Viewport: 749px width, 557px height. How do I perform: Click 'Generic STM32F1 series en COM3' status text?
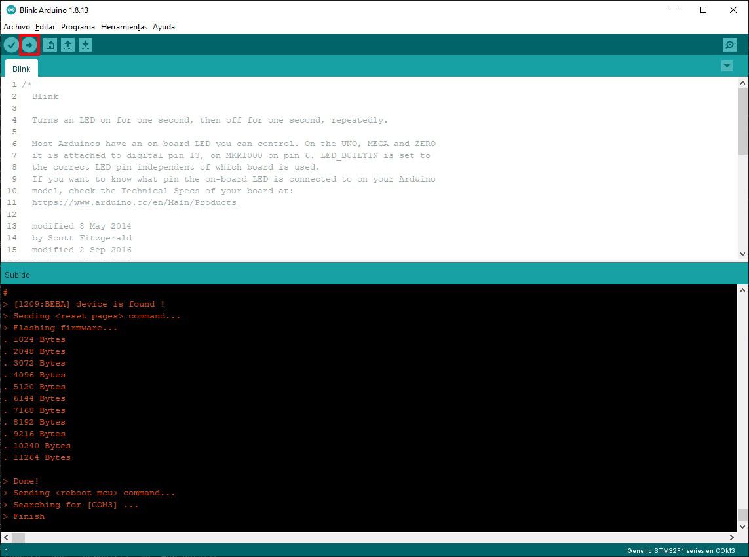[681, 551]
